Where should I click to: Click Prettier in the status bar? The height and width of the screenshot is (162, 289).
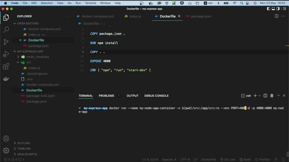262,159
